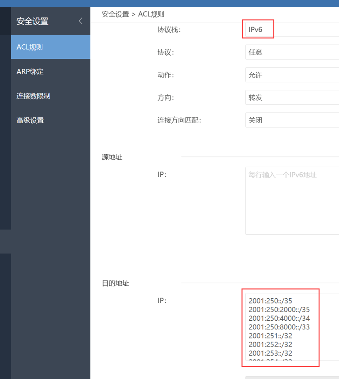Viewport: 339px width, 379px height.
Task: Expand the 协议 dropdown set to 任意
Action: (x=292, y=52)
